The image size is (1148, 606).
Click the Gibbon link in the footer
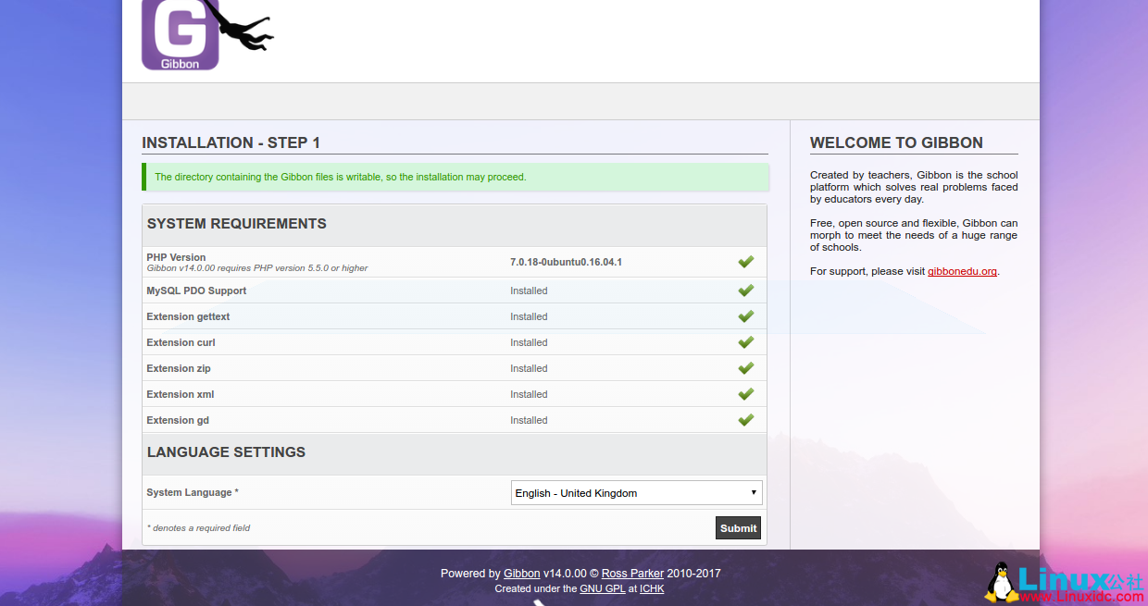tap(521, 574)
